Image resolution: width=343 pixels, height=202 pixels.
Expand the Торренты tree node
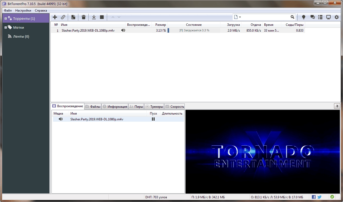6,19
